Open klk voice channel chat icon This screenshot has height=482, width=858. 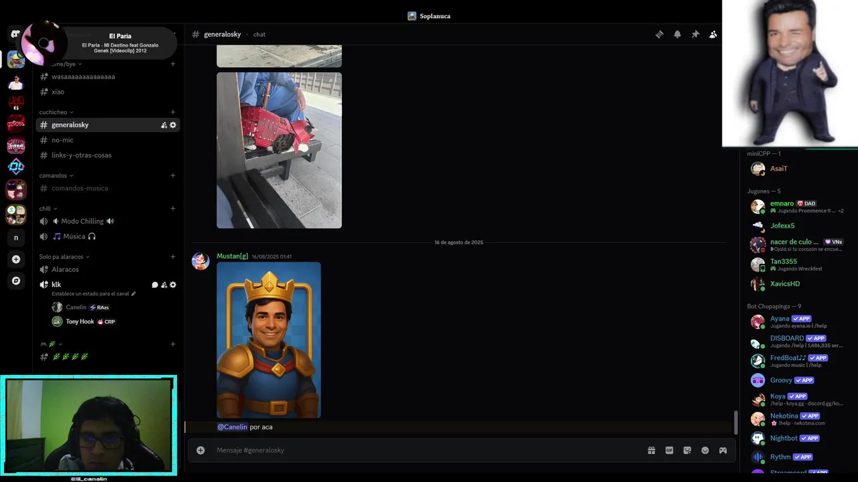(155, 285)
